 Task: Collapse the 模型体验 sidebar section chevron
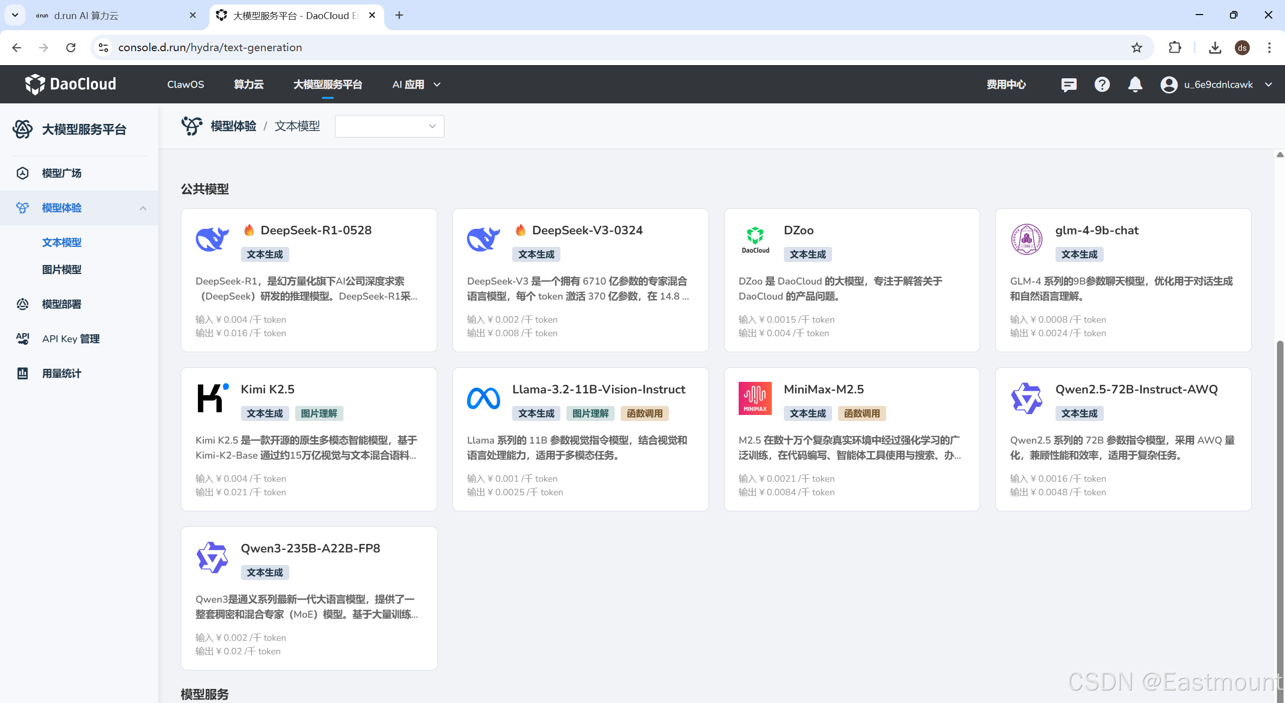click(143, 208)
